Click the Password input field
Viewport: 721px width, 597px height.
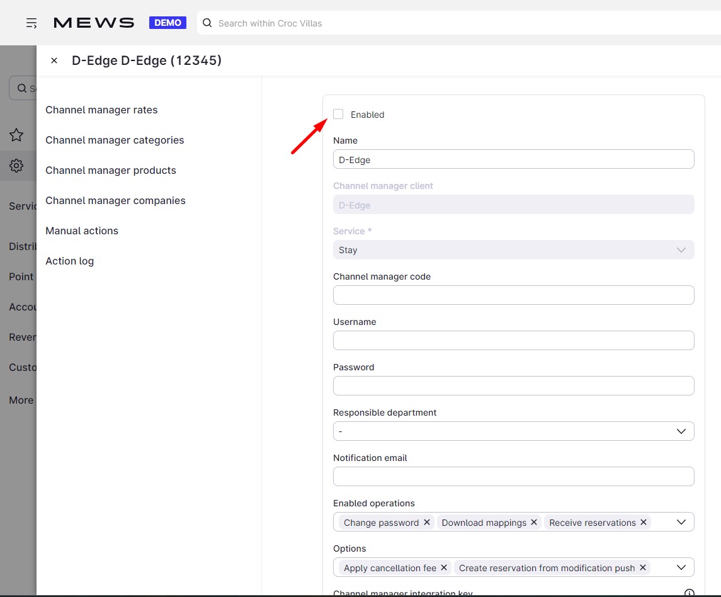[x=514, y=386]
